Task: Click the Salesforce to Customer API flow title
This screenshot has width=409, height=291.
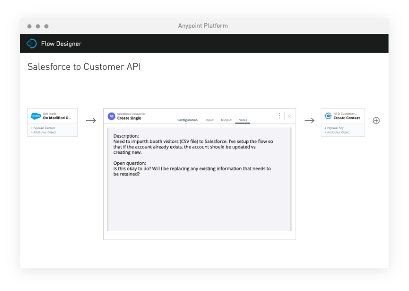Action: (x=84, y=67)
